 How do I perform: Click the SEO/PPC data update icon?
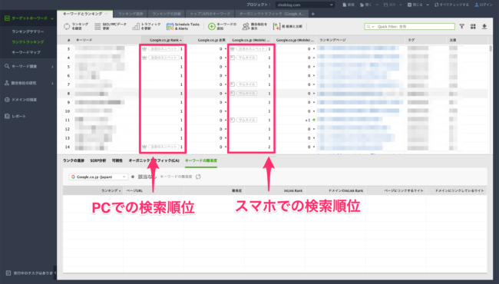97,26
